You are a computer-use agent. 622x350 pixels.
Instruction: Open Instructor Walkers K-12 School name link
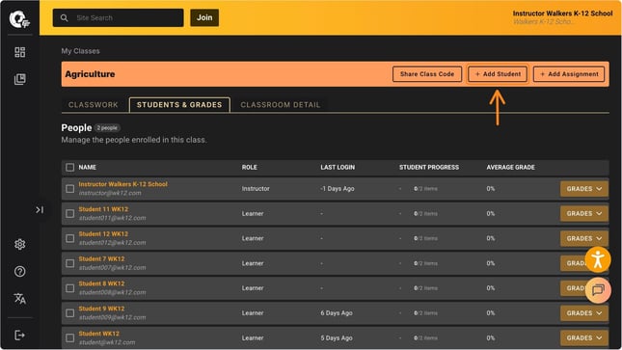point(123,184)
